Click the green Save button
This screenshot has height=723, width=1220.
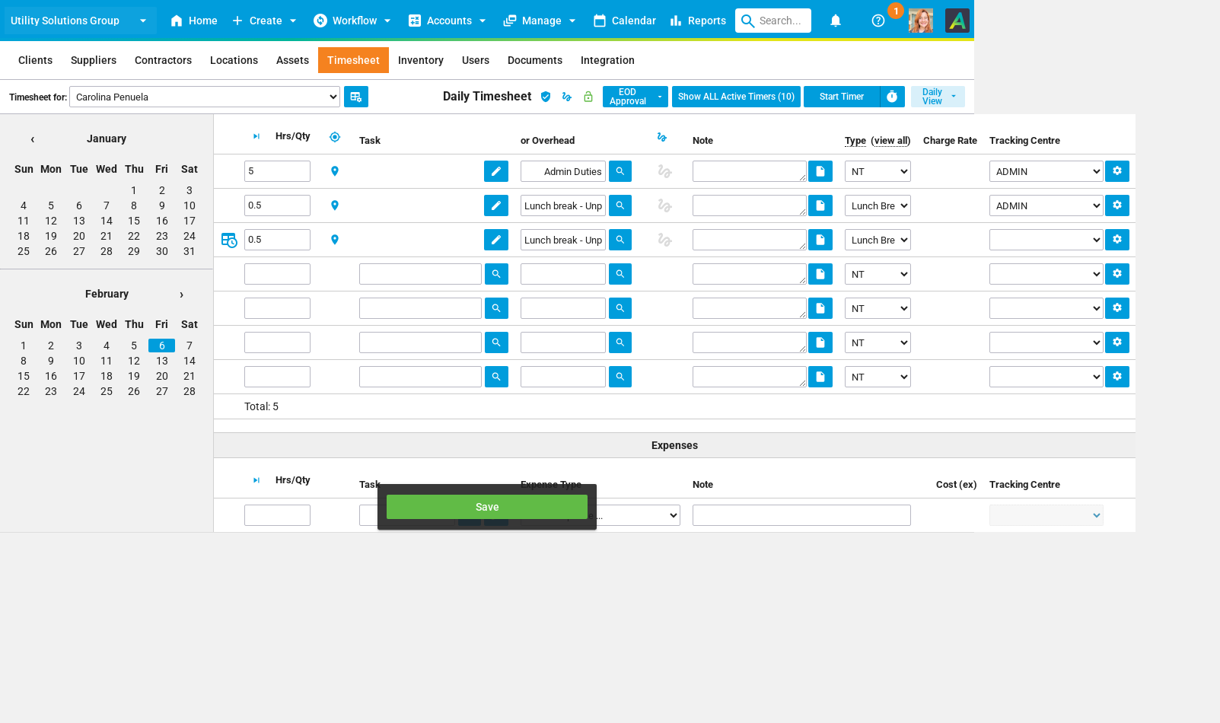coord(486,507)
